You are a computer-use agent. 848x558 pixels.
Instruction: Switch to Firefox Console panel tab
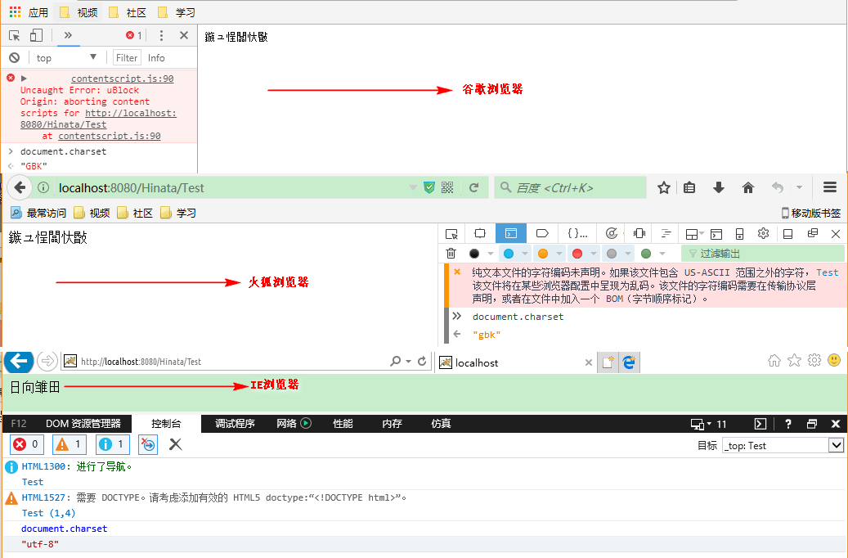(x=511, y=234)
